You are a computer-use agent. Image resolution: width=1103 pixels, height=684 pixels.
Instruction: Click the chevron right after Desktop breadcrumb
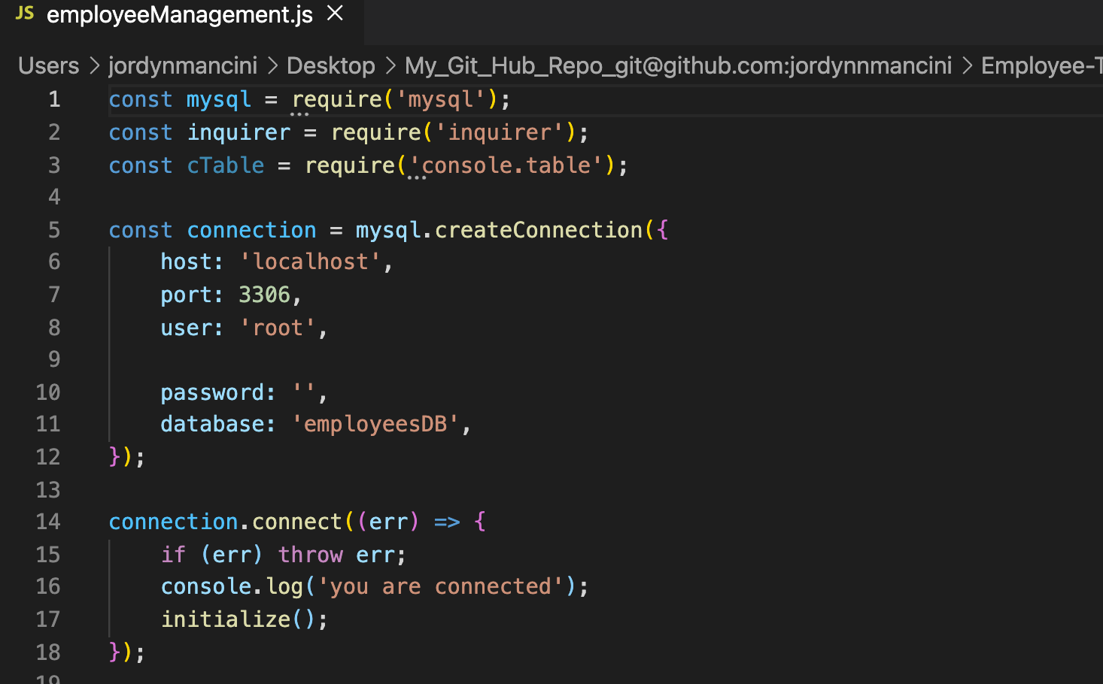pyautogui.click(x=390, y=66)
